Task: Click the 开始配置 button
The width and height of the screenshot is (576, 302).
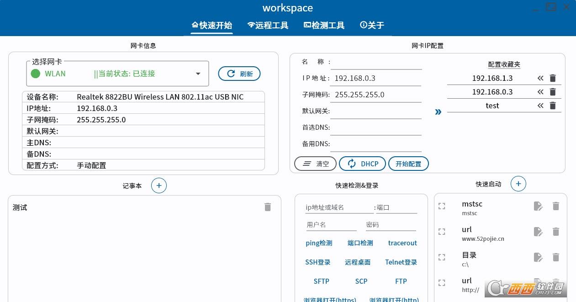Action: [408, 164]
